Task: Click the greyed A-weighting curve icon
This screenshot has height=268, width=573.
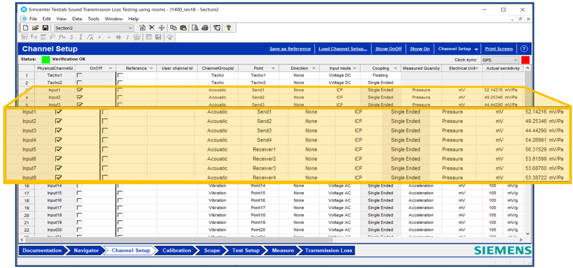Action: point(90,37)
